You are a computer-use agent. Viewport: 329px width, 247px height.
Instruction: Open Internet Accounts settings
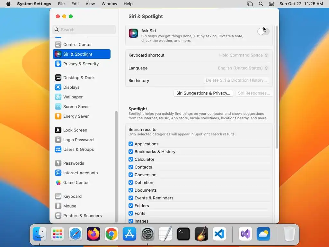click(x=82, y=173)
